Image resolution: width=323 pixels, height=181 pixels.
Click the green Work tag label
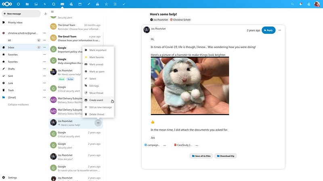62,79
